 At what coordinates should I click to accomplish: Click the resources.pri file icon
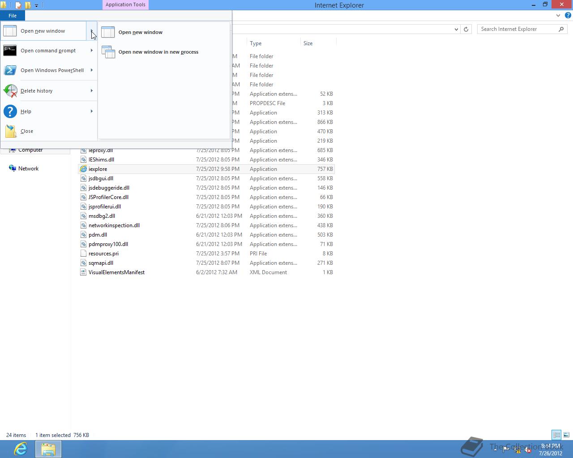(x=83, y=254)
